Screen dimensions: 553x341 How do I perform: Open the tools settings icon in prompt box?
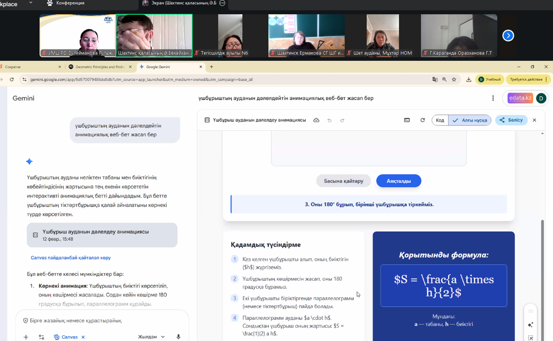(41, 337)
